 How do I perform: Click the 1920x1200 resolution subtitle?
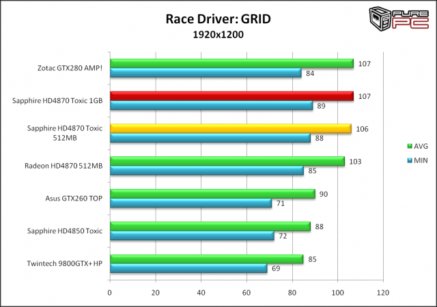tap(218, 35)
